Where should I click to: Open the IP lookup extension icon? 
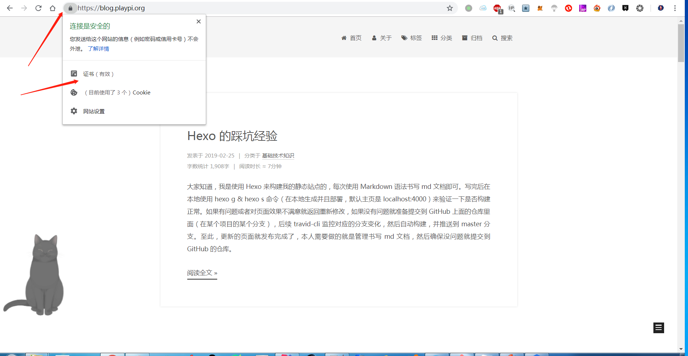click(511, 8)
